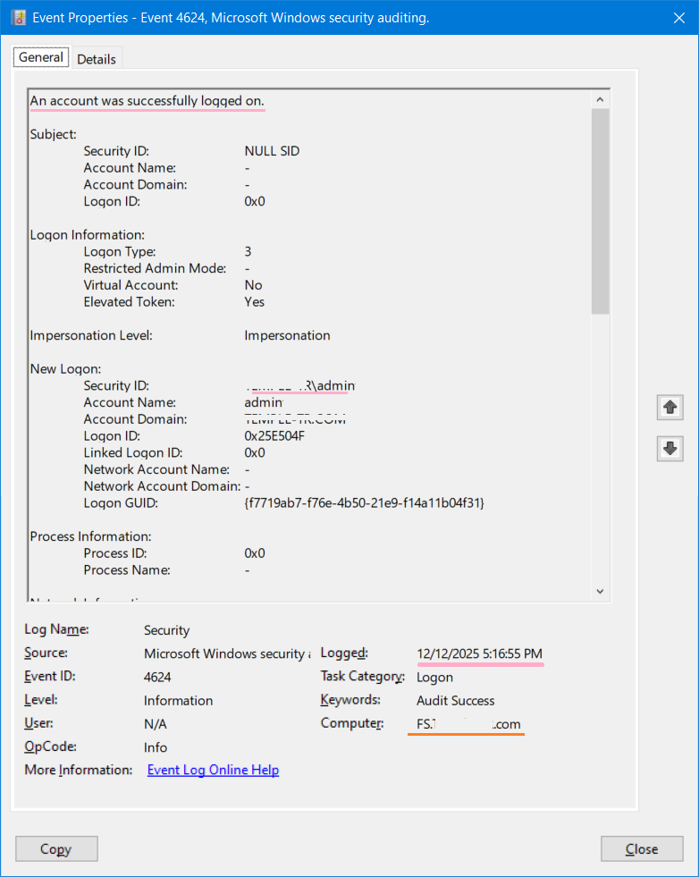Click the description scrollbar down arrow
Viewport: 699px width, 877px height.
600,591
